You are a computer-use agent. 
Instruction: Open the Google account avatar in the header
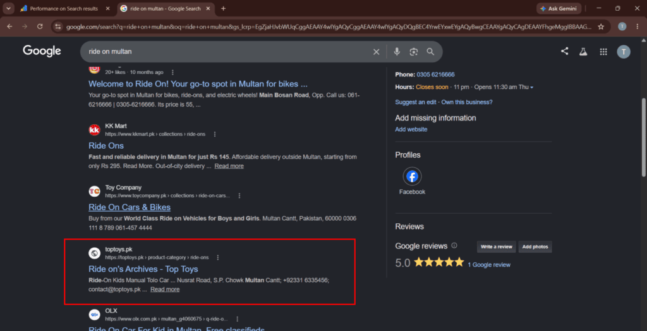pos(624,52)
